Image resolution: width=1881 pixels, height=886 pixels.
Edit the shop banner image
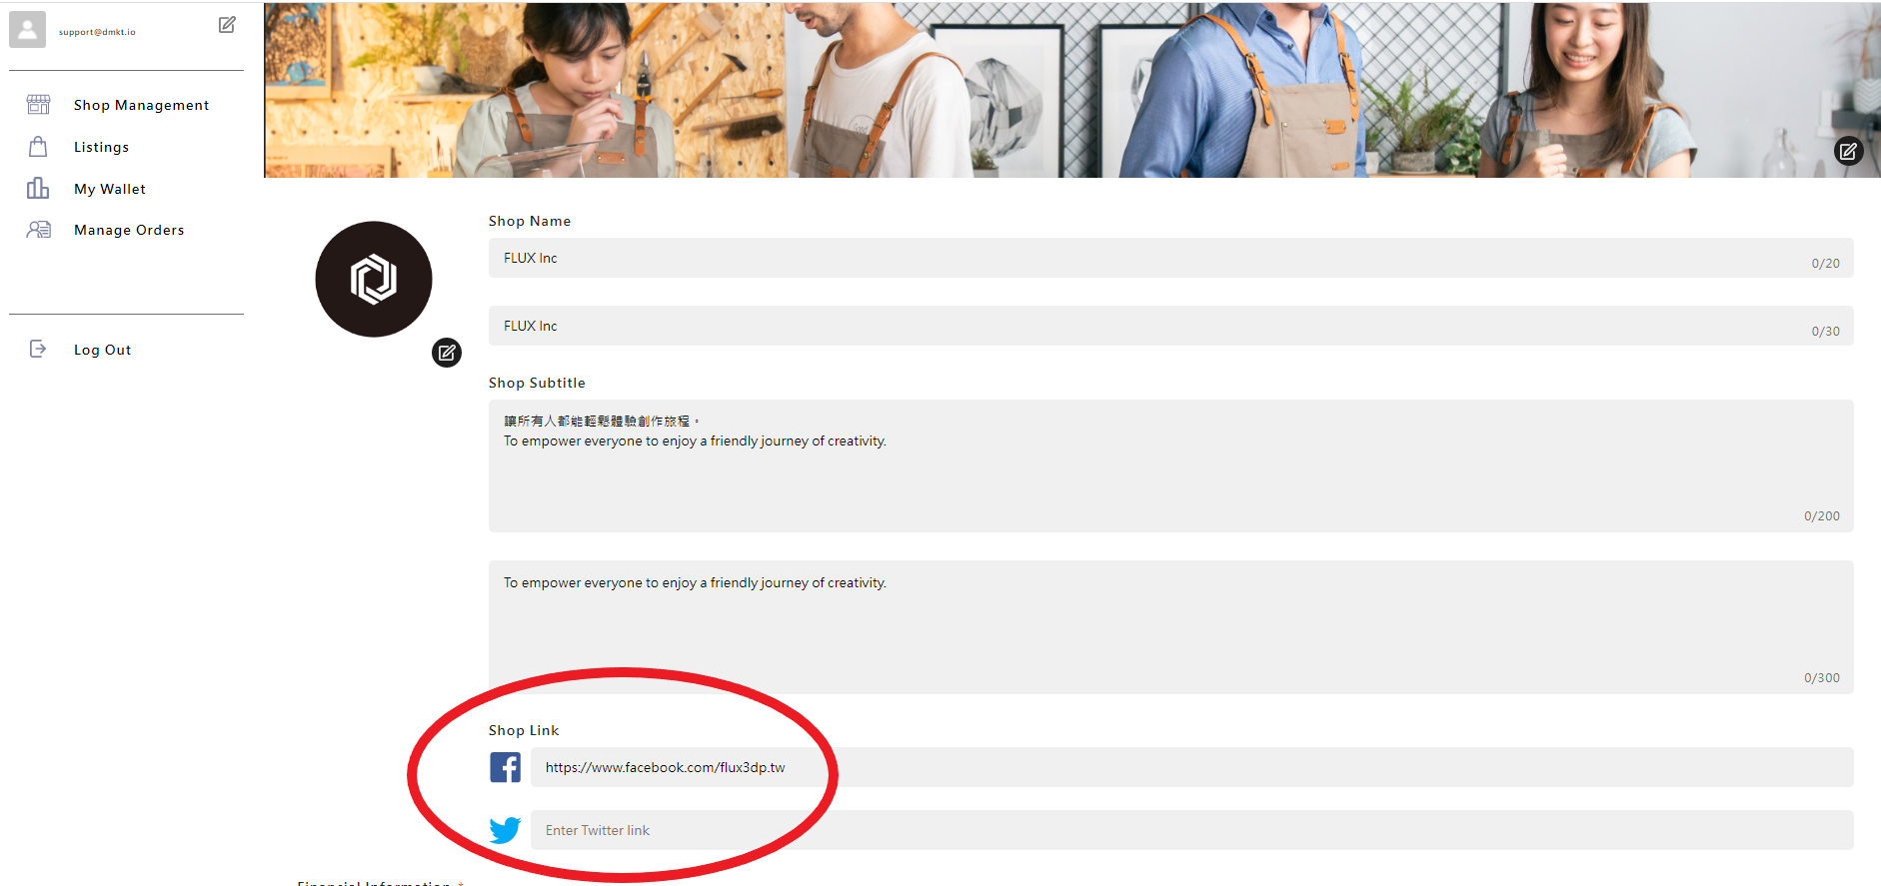(1848, 152)
